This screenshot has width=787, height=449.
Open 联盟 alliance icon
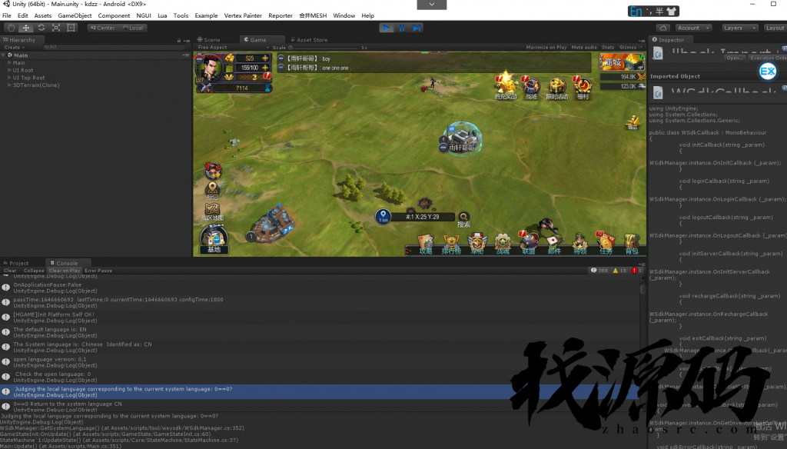click(528, 244)
